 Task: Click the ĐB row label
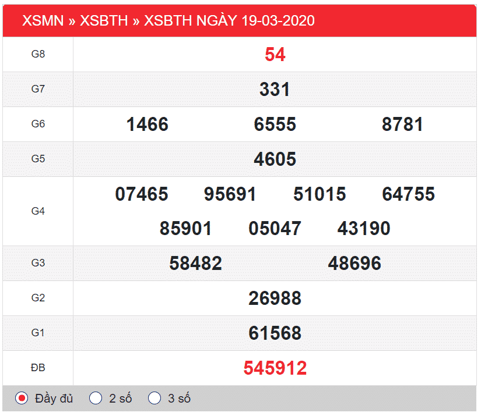click(x=38, y=368)
